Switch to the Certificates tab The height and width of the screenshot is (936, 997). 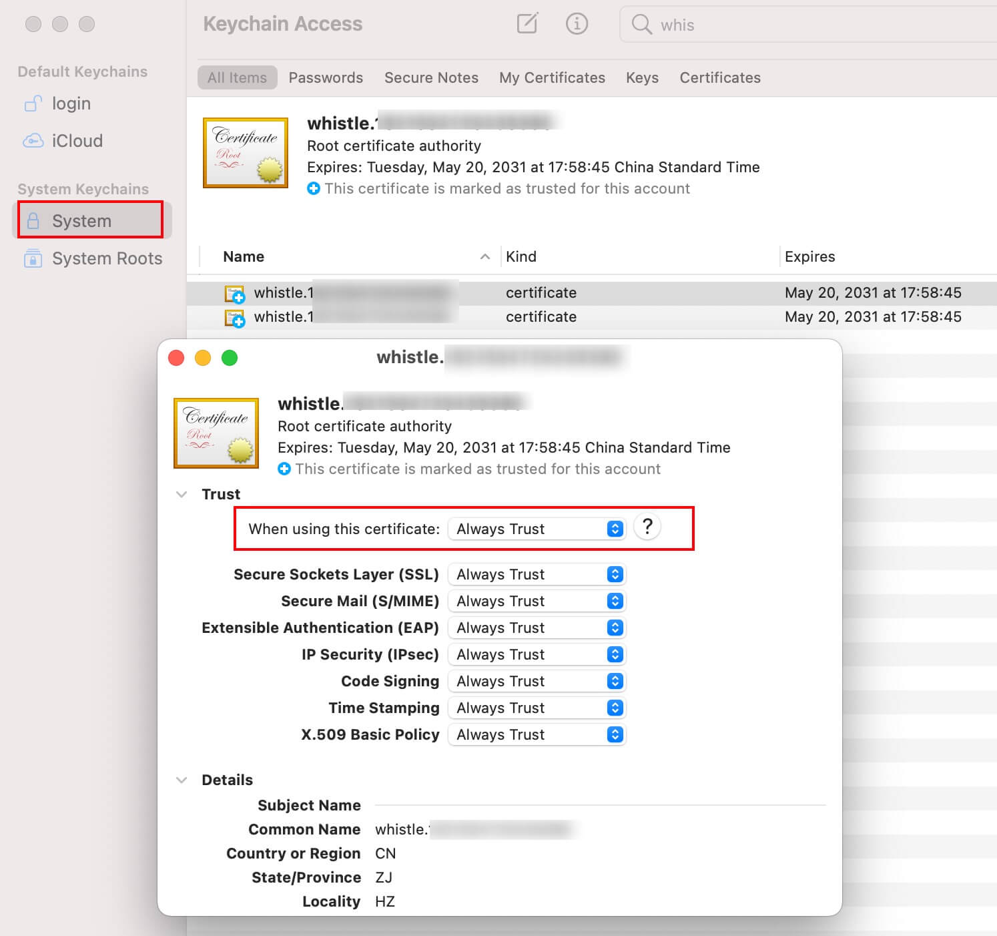tap(720, 77)
